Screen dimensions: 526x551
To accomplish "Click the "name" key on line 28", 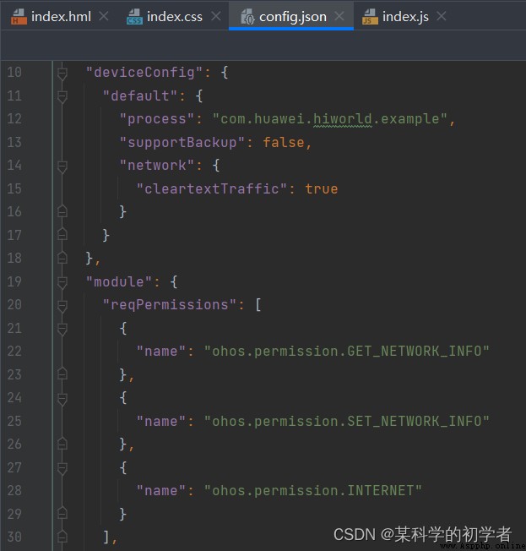I will [x=161, y=490].
